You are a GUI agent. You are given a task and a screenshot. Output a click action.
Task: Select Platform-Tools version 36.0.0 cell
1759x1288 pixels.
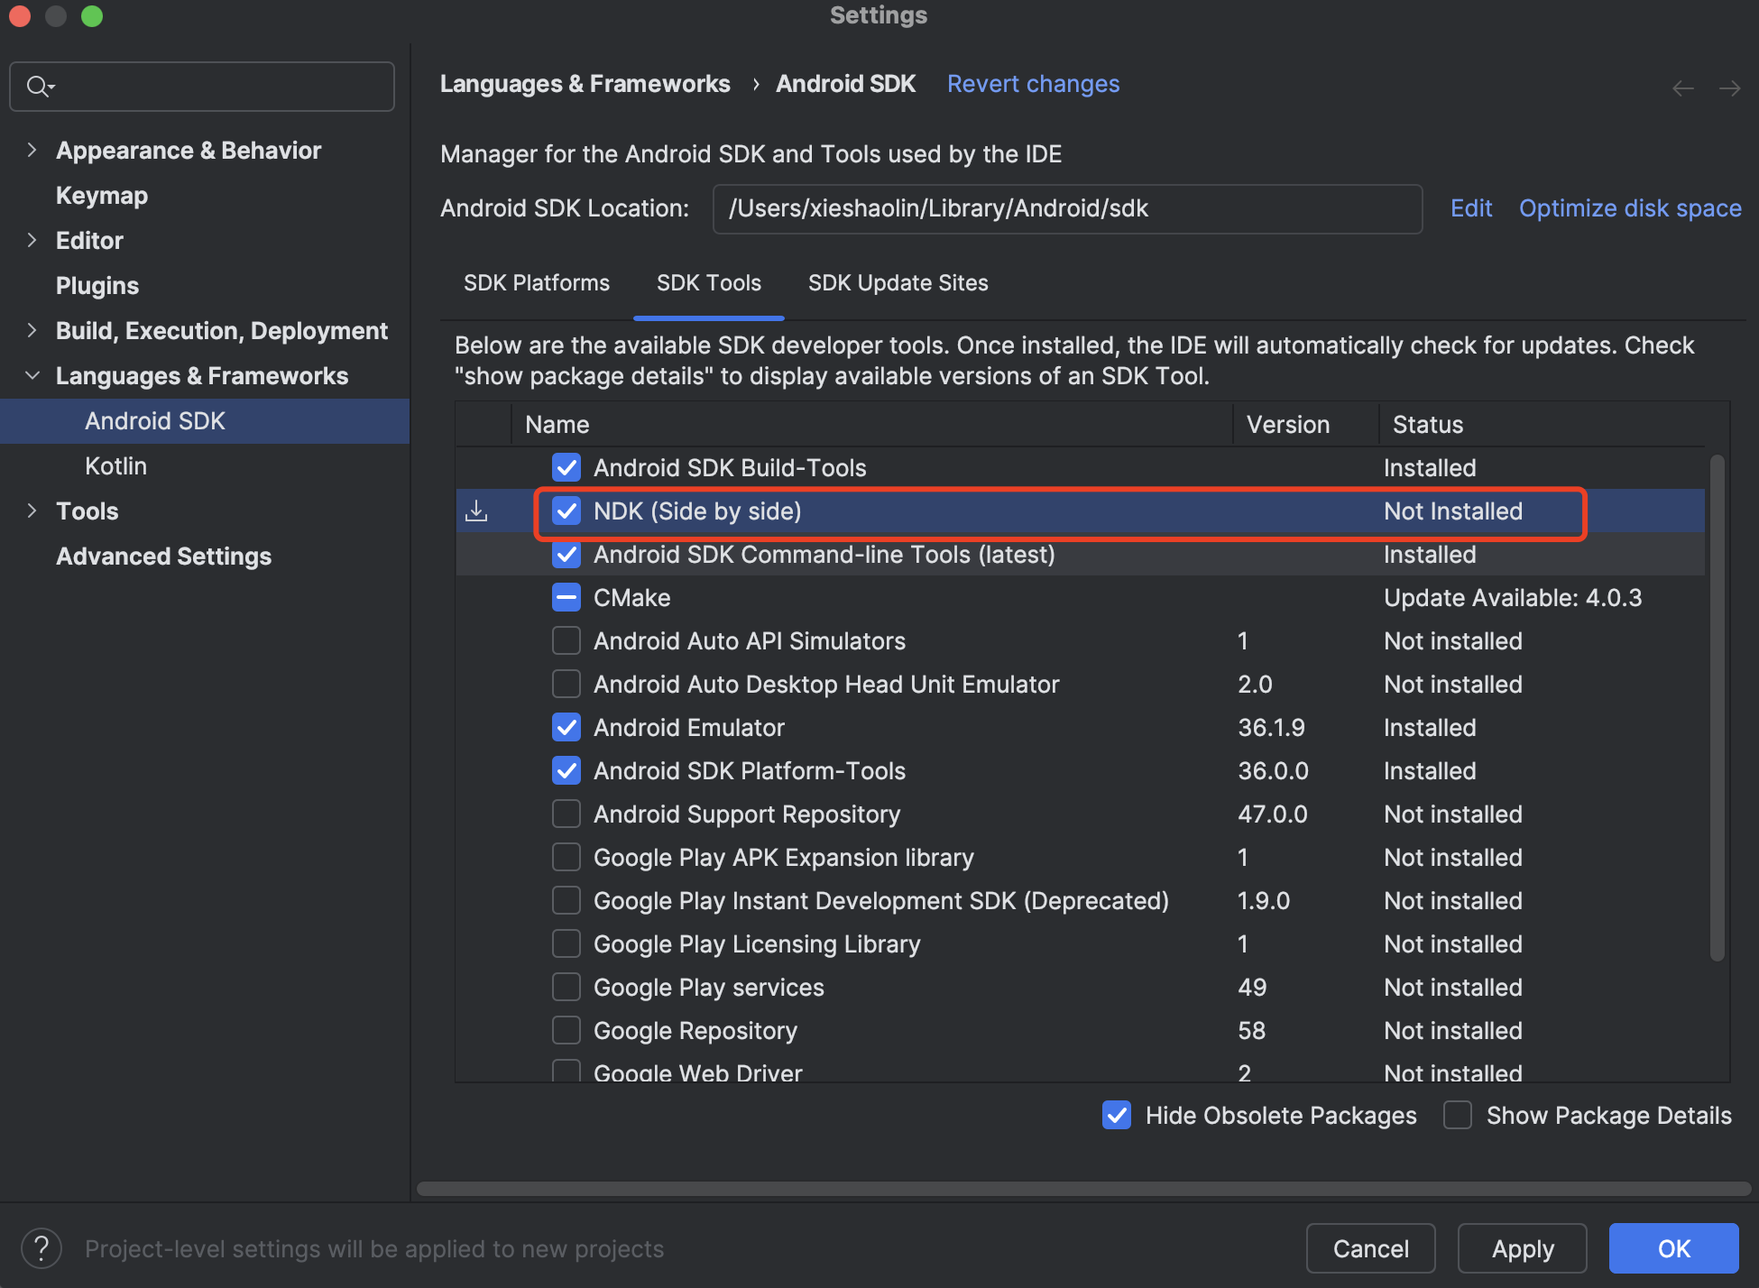point(1273,771)
